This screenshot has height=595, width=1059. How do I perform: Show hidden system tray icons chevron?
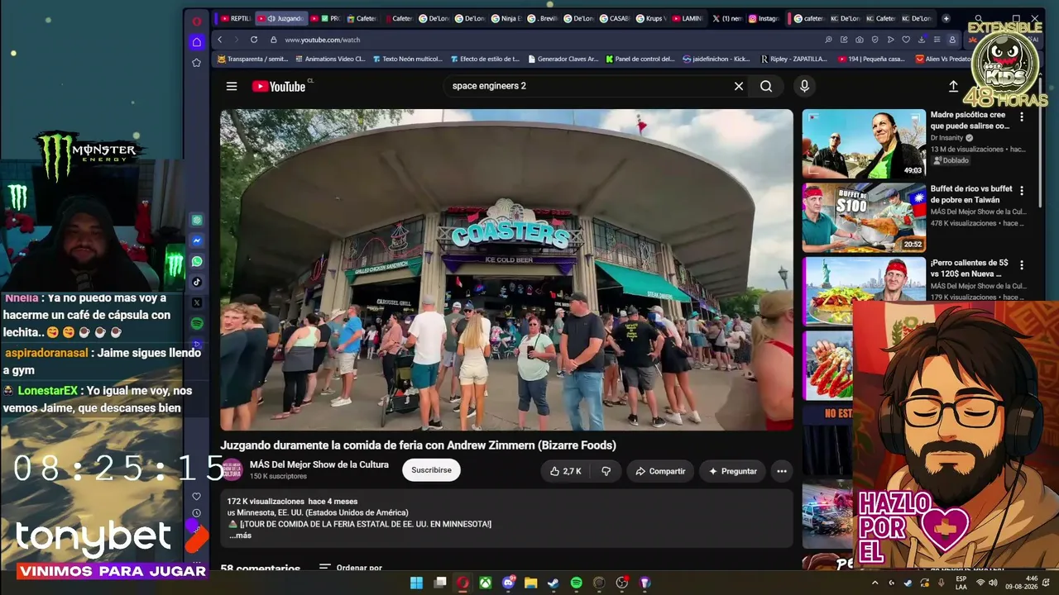[875, 583]
